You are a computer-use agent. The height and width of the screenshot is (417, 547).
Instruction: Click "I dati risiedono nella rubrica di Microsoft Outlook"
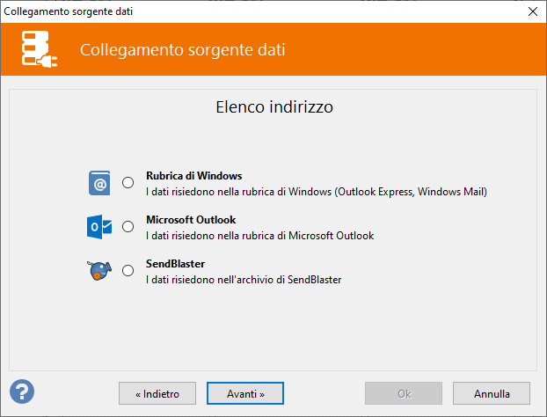coord(260,236)
